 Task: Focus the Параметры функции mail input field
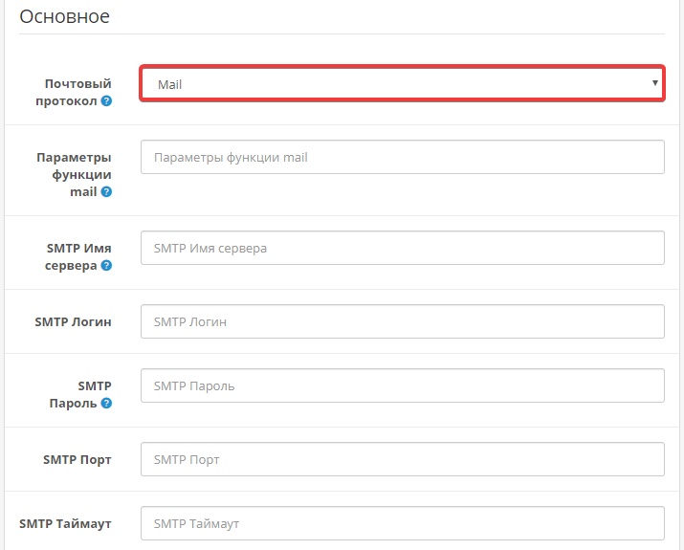click(402, 157)
